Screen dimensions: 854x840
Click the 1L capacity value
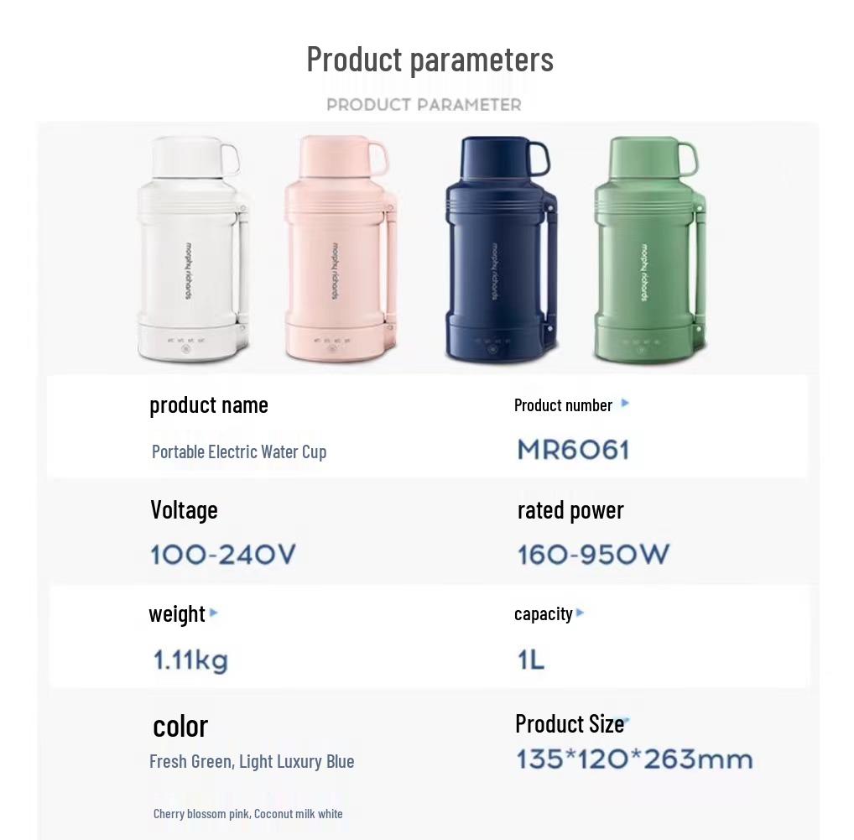tap(531, 660)
